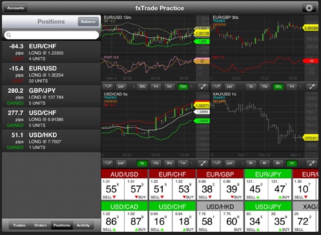Click search magnifier icon in positions panel

point(8,35)
